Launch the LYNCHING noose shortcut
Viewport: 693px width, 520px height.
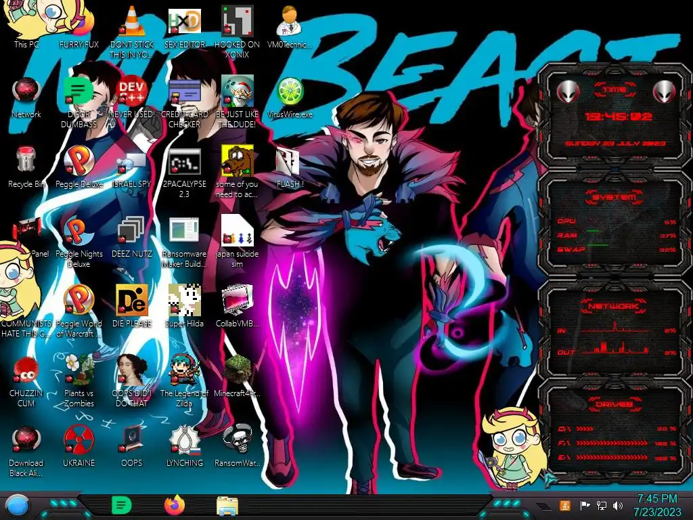pos(184,439)
